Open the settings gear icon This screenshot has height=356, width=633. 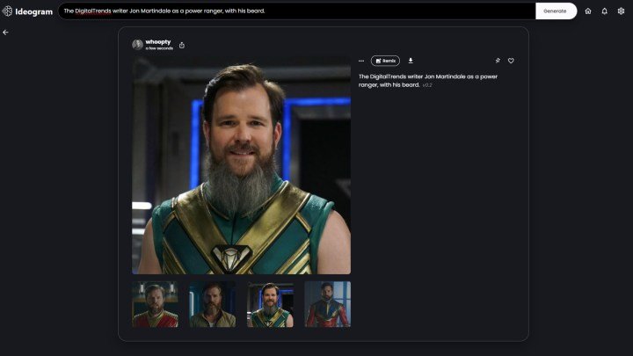coord(621,11)
